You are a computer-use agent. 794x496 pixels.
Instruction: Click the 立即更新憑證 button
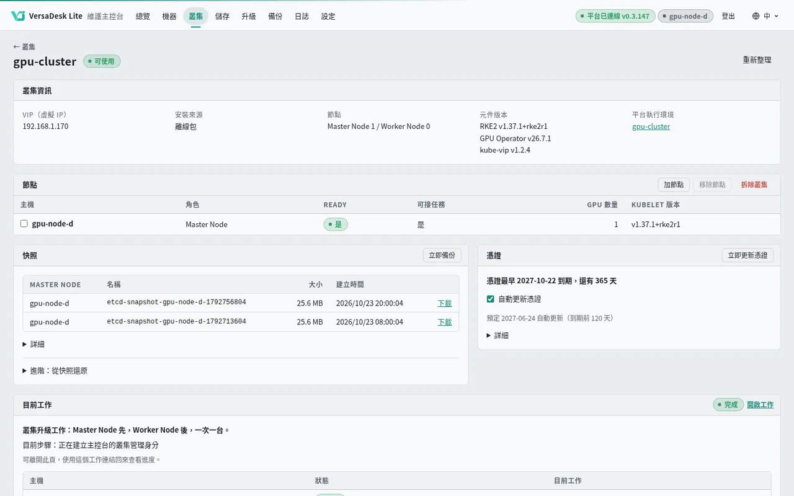[747, 255]
